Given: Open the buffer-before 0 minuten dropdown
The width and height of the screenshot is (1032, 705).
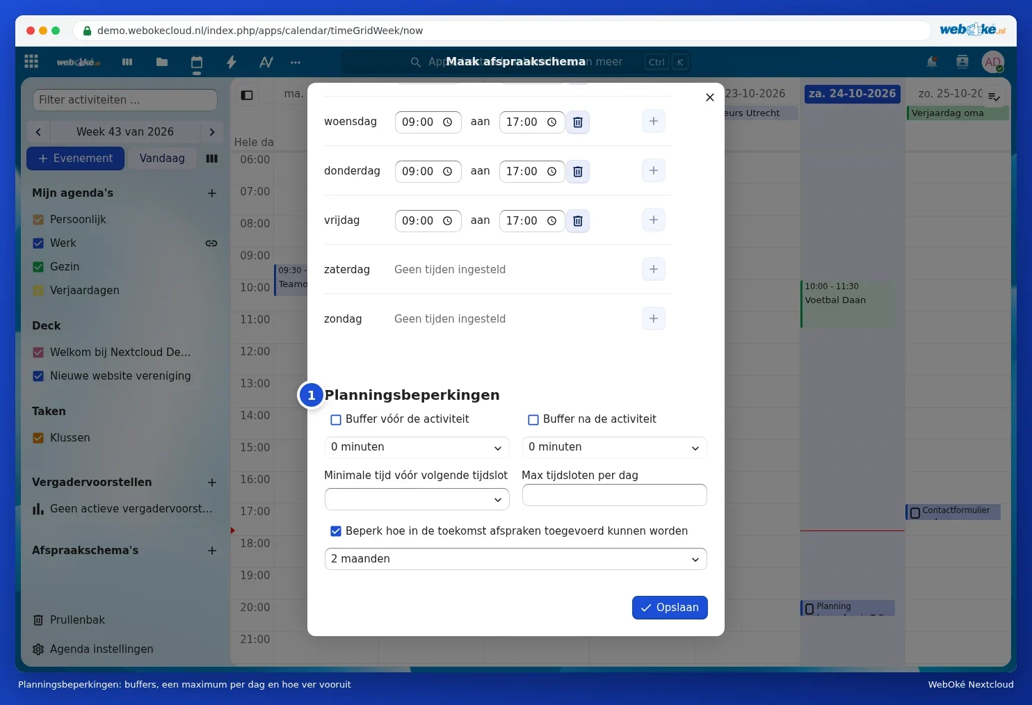Looking at the screenshot, I should 417,448.
